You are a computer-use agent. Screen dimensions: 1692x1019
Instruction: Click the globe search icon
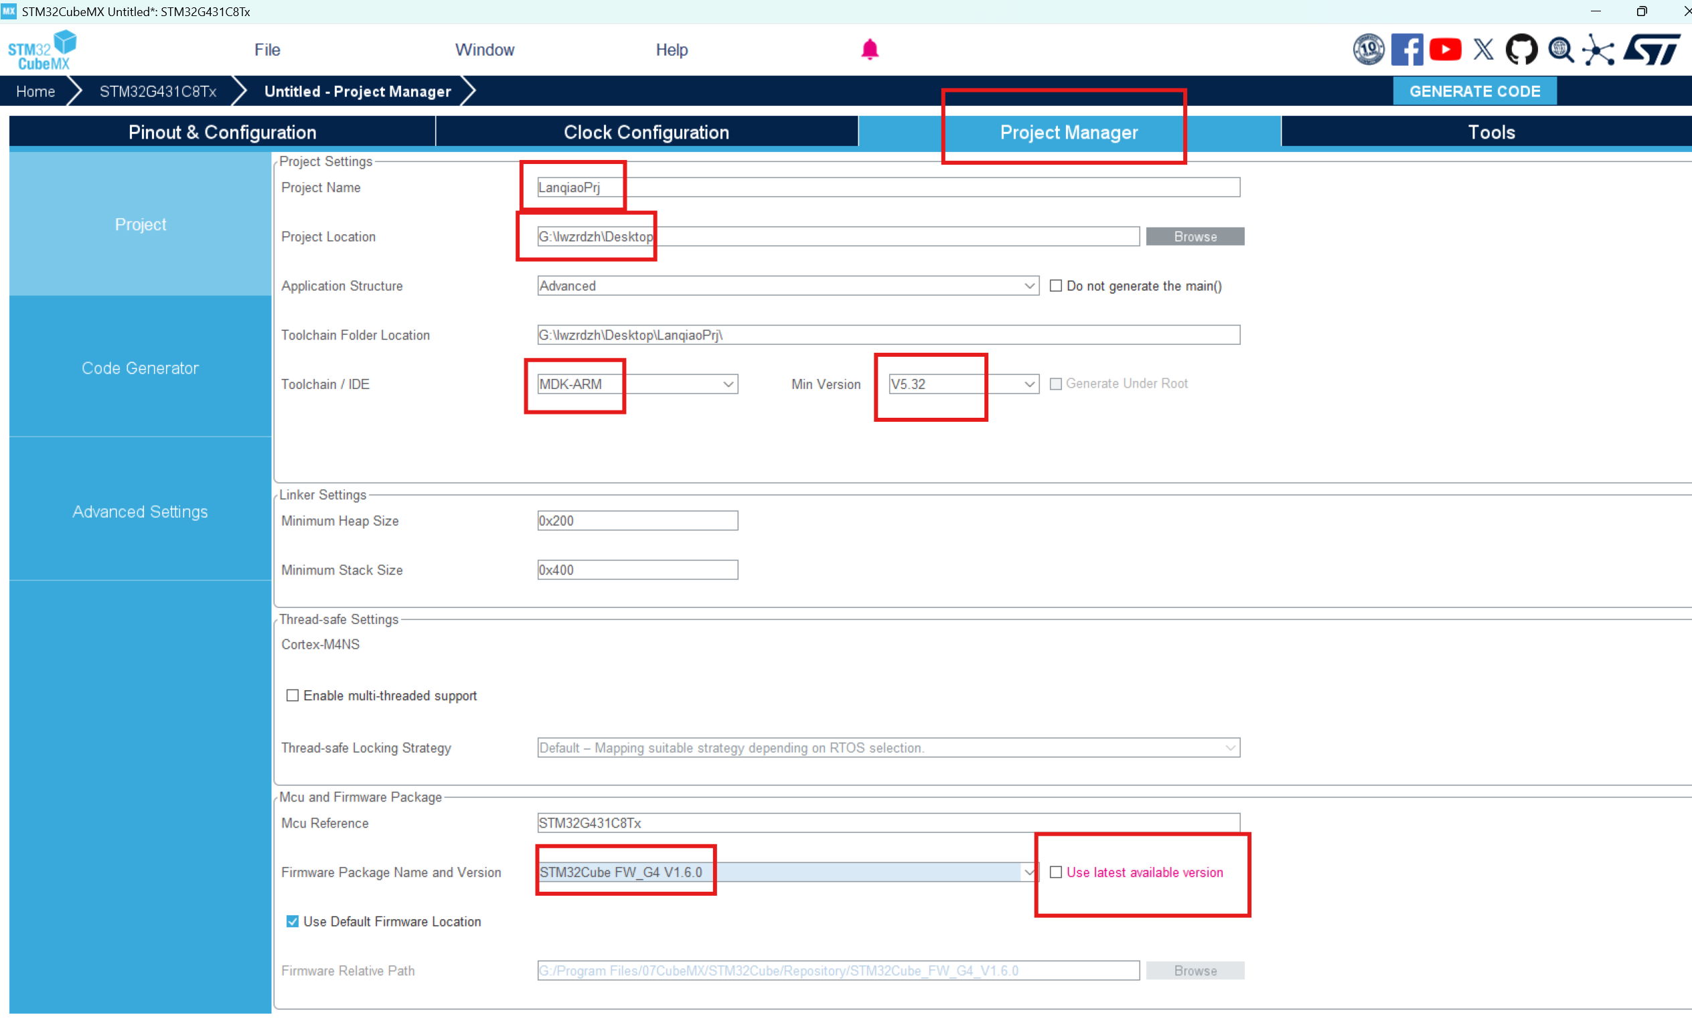click(x=1561, y=50)
